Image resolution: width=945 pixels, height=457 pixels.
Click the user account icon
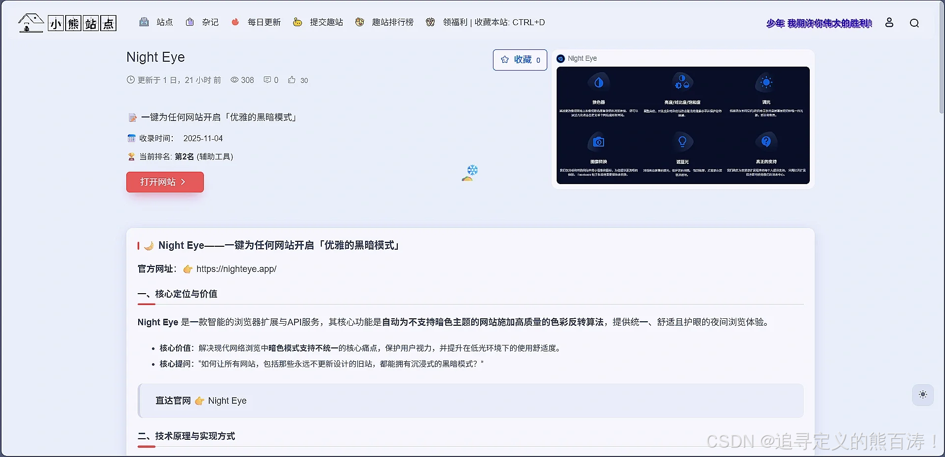889,23
